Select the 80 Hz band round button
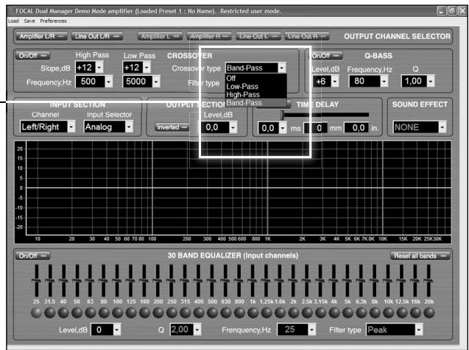This screenshot has width=469, height=350. coord(104,312)
